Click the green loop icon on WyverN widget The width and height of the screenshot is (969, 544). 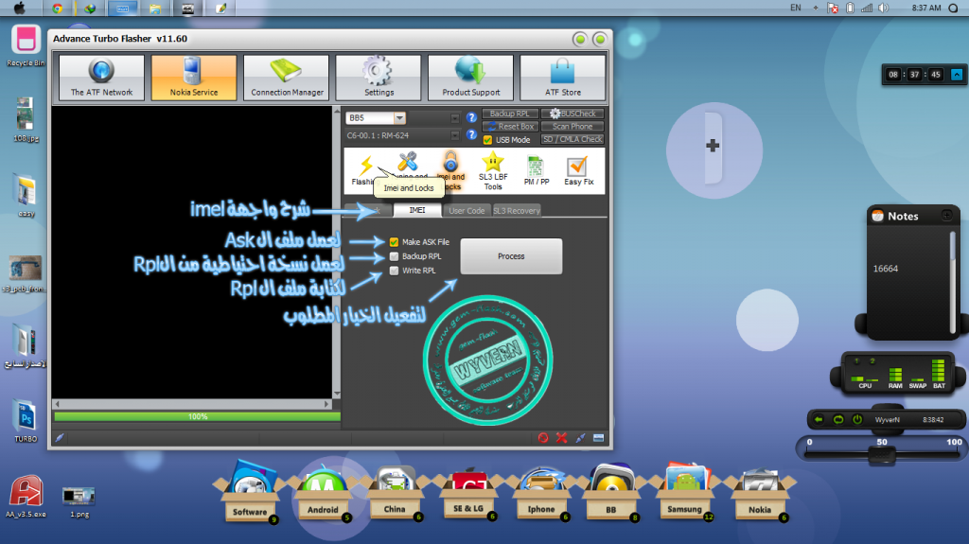point(838,419)
